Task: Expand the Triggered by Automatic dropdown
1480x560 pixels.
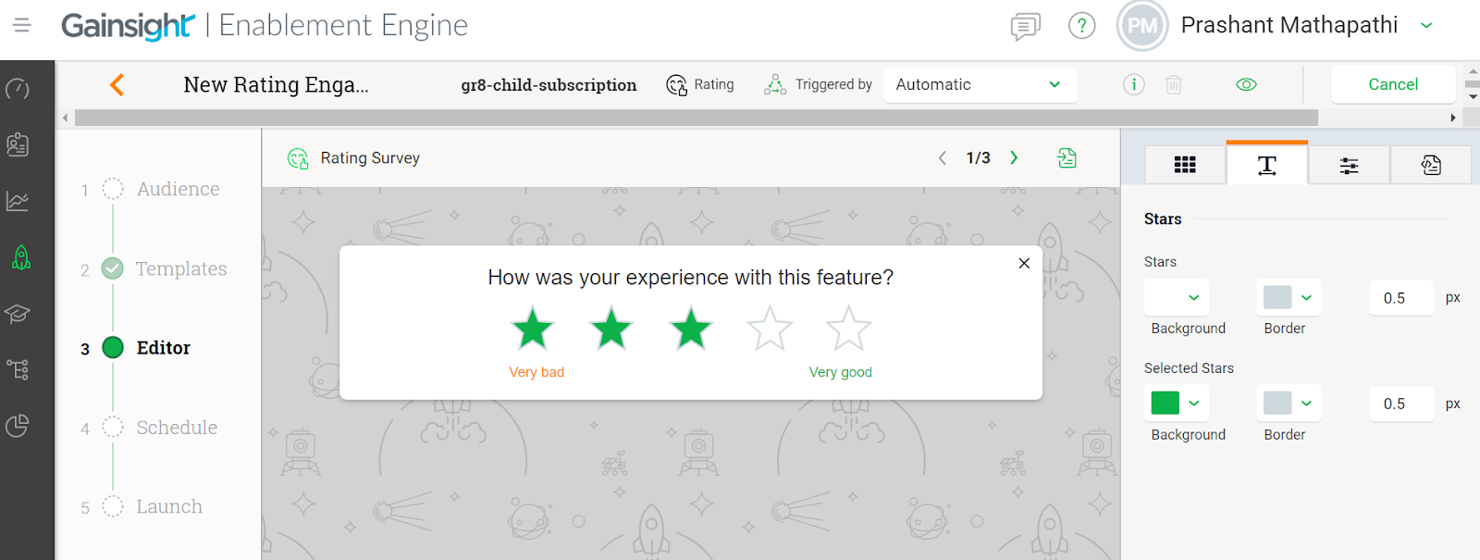Action: [980, 84]
